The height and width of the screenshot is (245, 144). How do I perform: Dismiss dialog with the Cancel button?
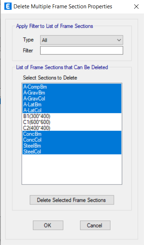coord(95,225)
